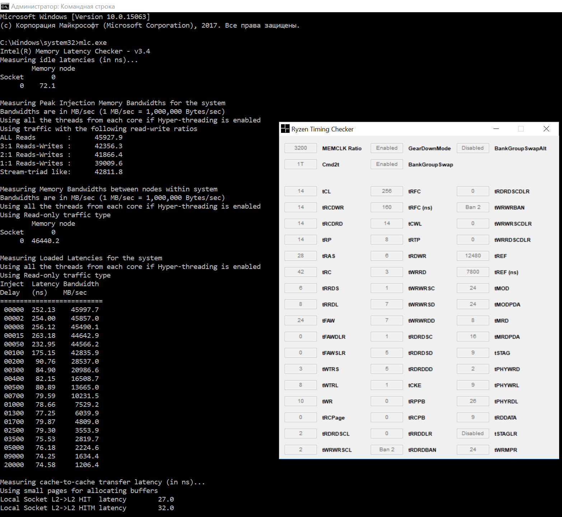Click the tRRDS value field

[x=301, y=288]
